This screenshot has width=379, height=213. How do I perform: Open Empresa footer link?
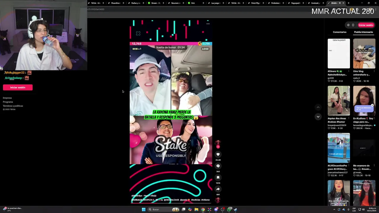(x=7, y=98)
